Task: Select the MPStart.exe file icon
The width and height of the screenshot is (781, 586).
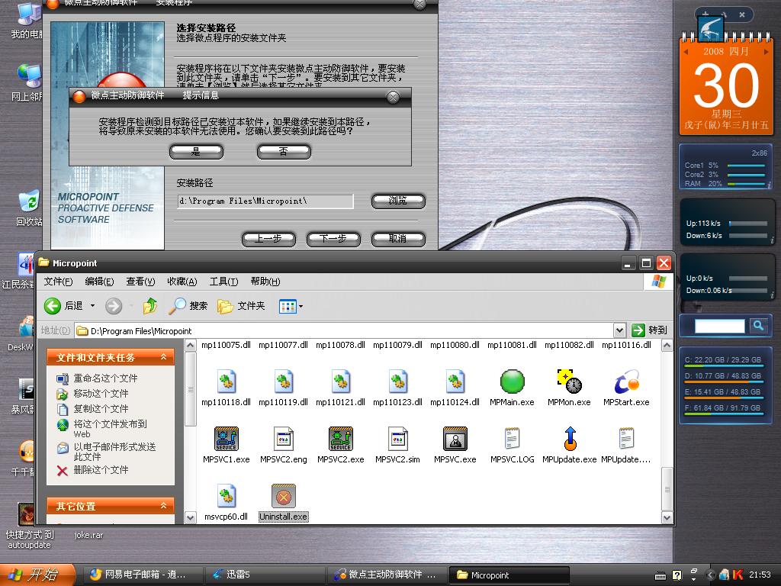Action: point(626,382)
